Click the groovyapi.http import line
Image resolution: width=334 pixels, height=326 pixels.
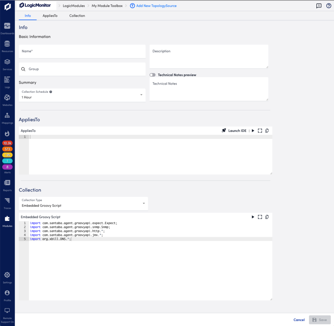67,231
